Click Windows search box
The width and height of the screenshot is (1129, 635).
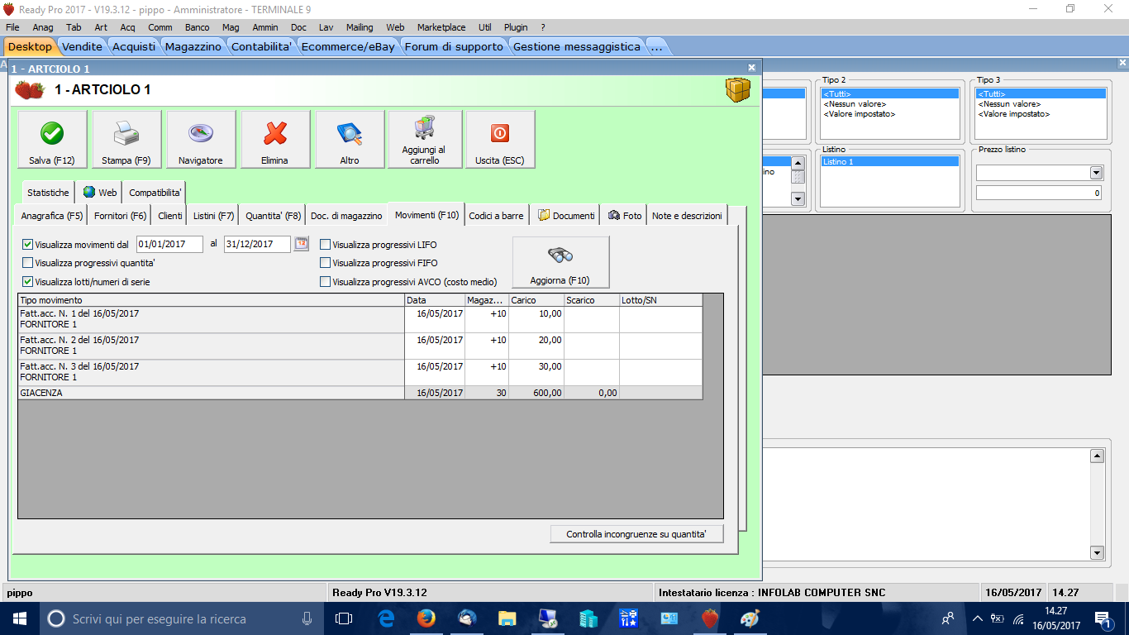180,618
